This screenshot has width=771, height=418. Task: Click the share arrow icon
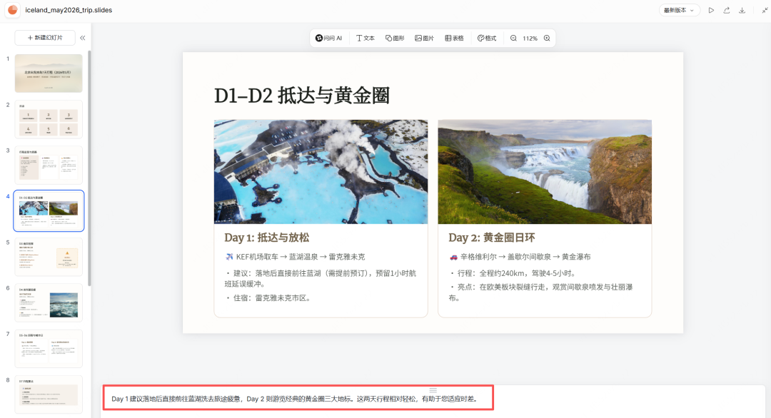pos(727,11)
